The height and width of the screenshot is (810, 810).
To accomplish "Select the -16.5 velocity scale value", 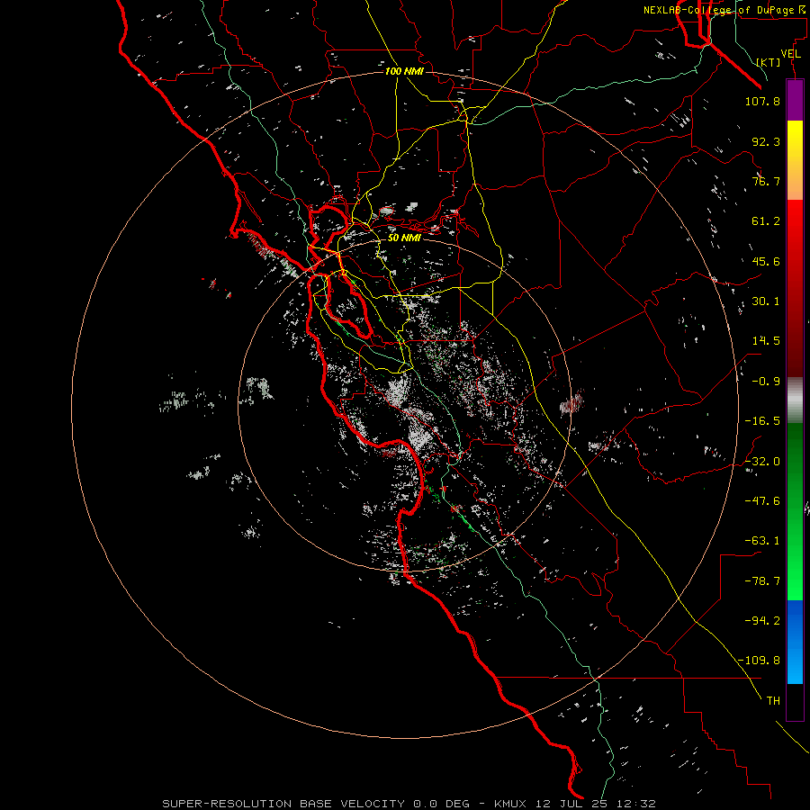I will 762,421.
